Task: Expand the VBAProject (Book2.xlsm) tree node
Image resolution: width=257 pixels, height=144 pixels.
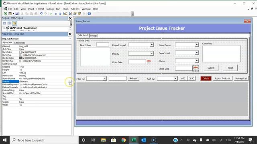Action: click(4, 28)
